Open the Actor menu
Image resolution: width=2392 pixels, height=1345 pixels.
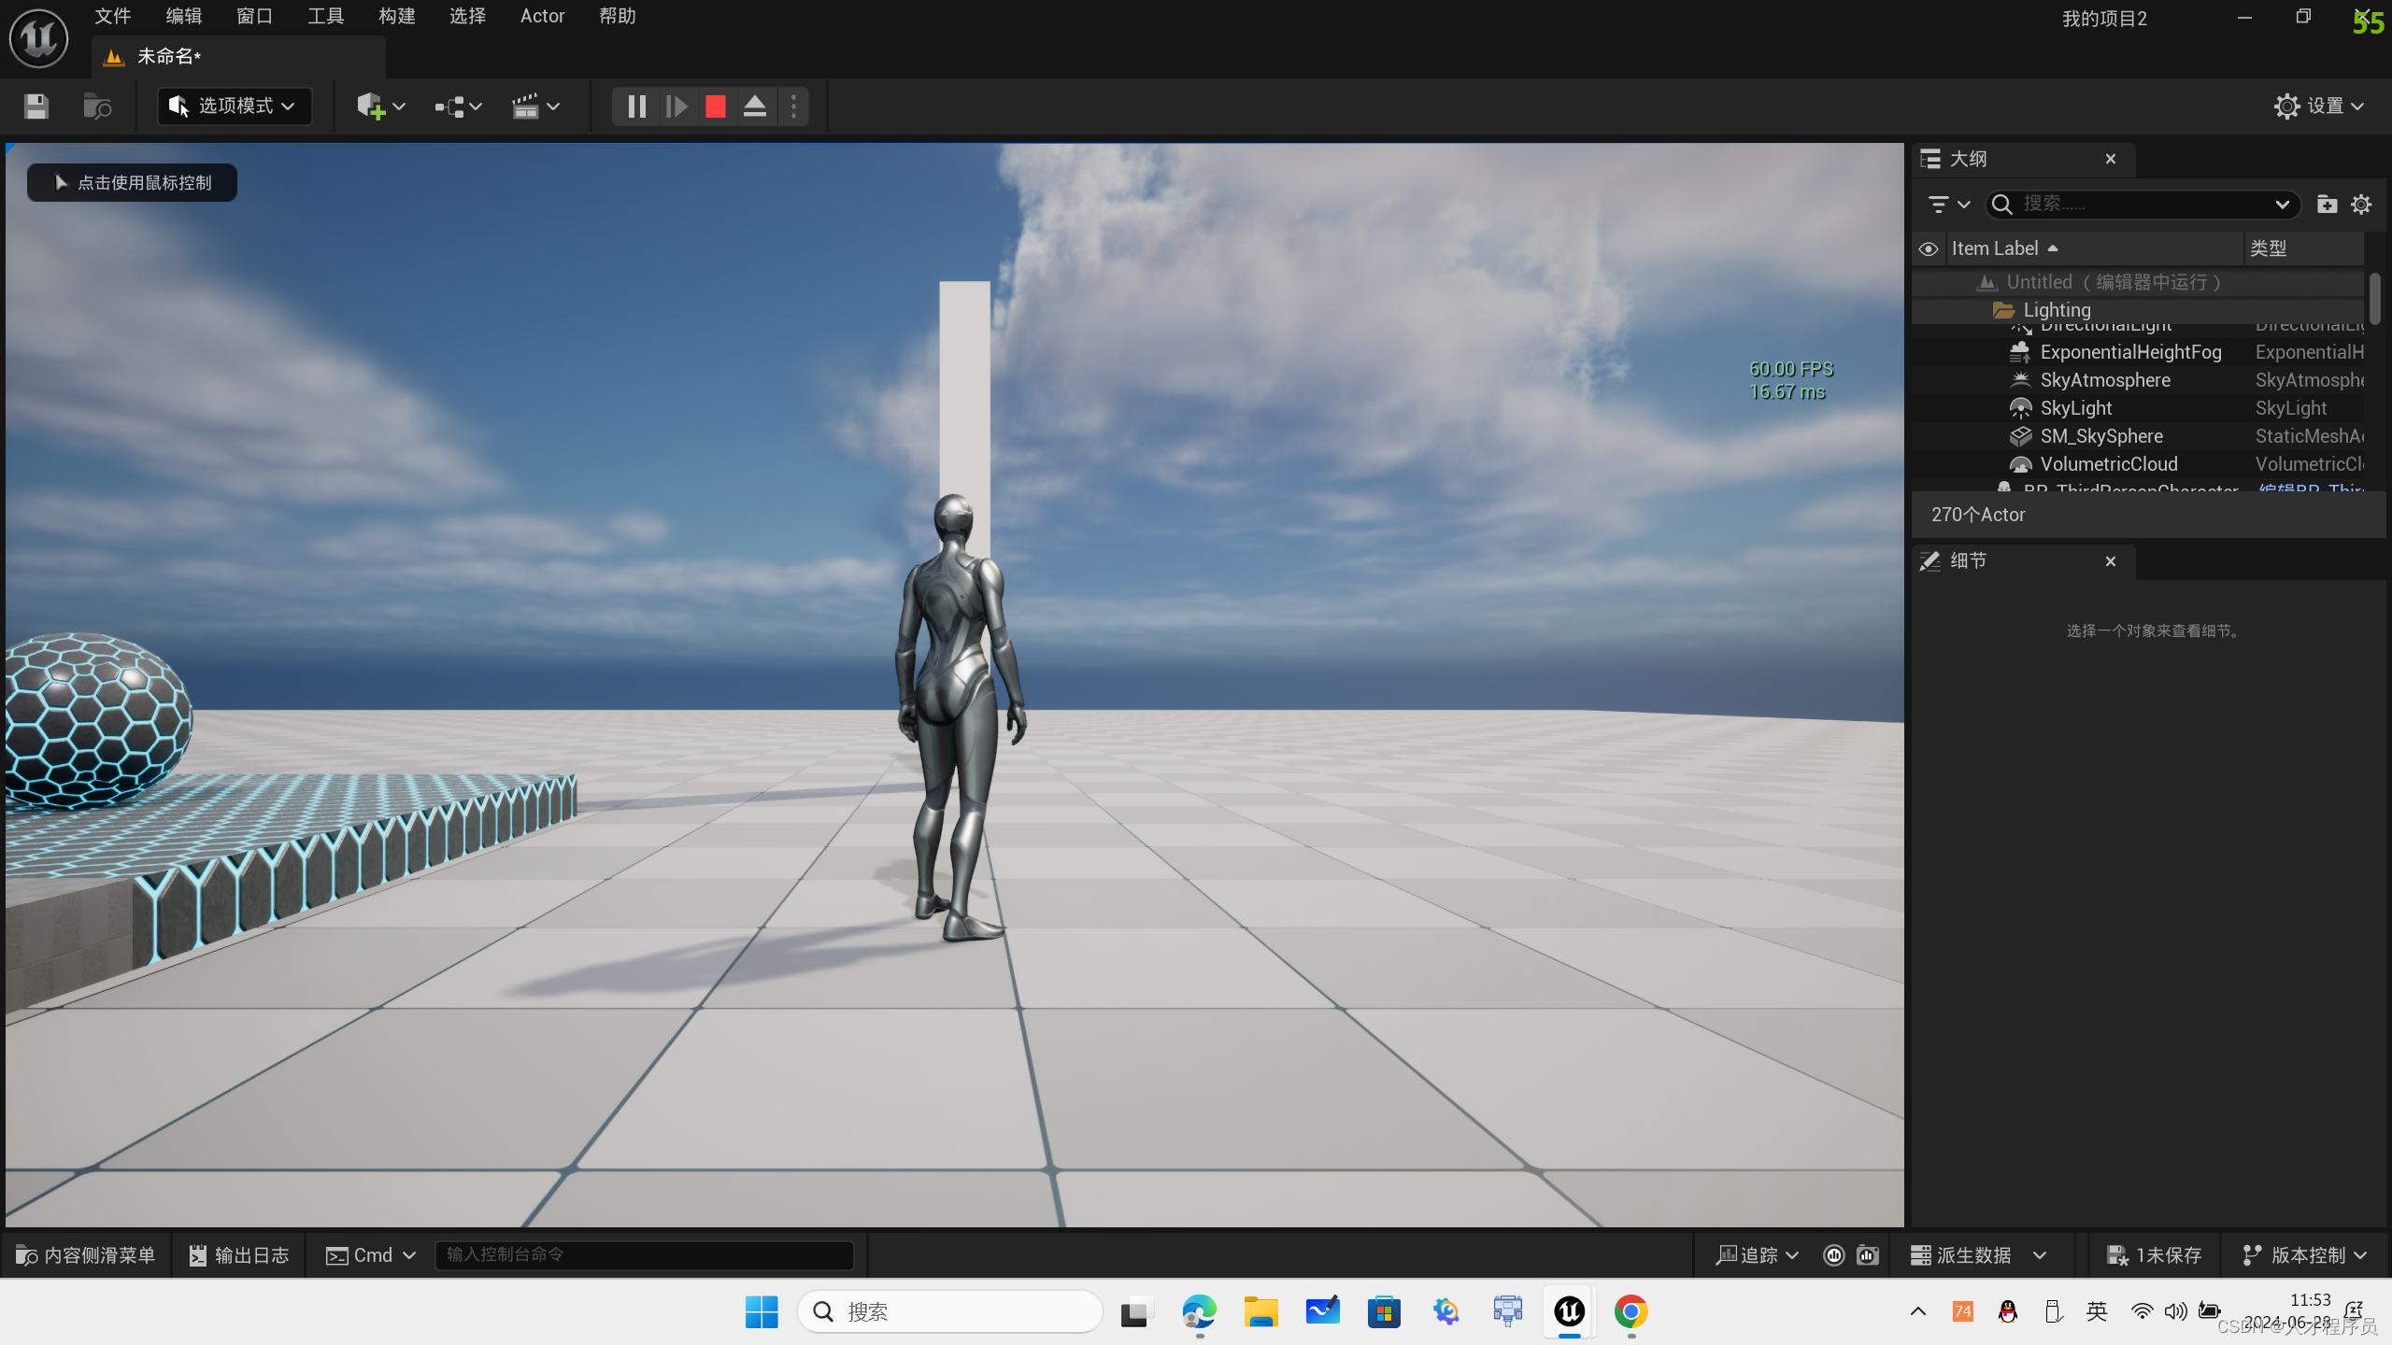tap(542, 16)
